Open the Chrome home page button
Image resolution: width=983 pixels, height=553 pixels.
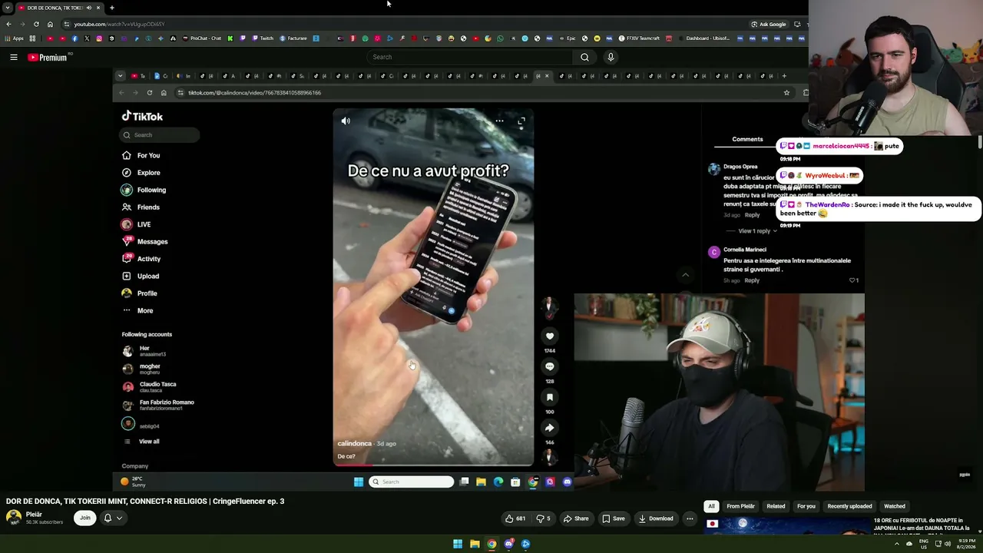50,24
